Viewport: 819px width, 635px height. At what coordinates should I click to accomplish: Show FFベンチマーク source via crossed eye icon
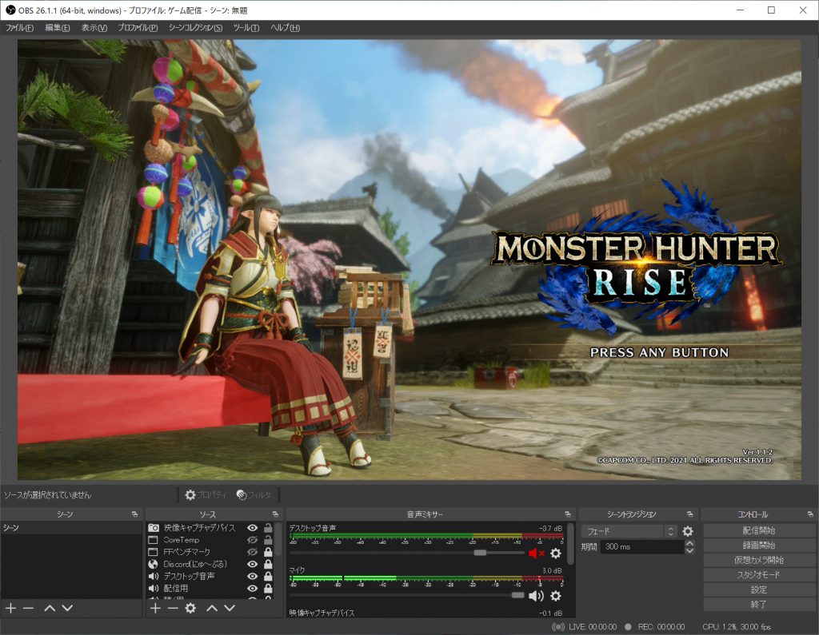pos(252,552)
